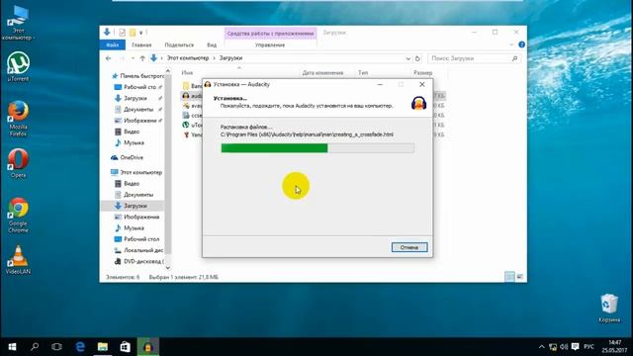Open Управление ribbon tab in Explorer
The height and width of the screenshot is (356, 633).
270,44
